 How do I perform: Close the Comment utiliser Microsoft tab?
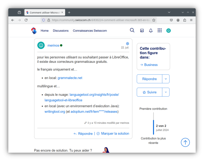pos(62,12)
